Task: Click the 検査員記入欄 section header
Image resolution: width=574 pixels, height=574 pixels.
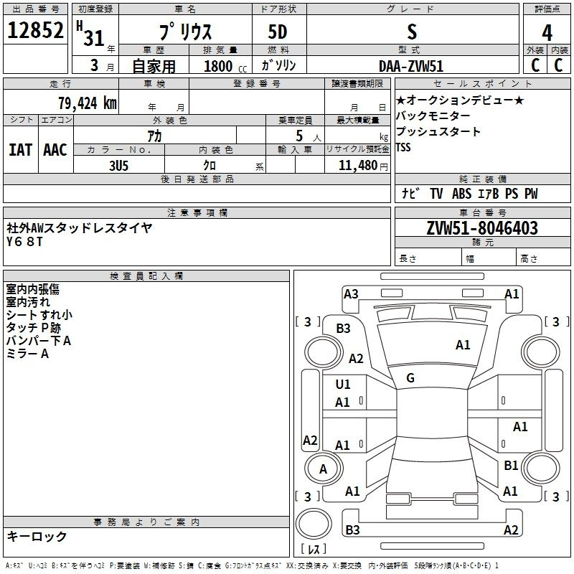Action: pyautogui.click(x=146, y=276)
